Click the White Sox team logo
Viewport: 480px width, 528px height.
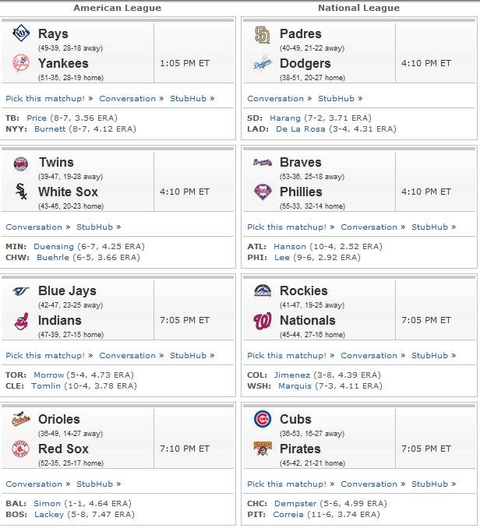tap(21, 192)
